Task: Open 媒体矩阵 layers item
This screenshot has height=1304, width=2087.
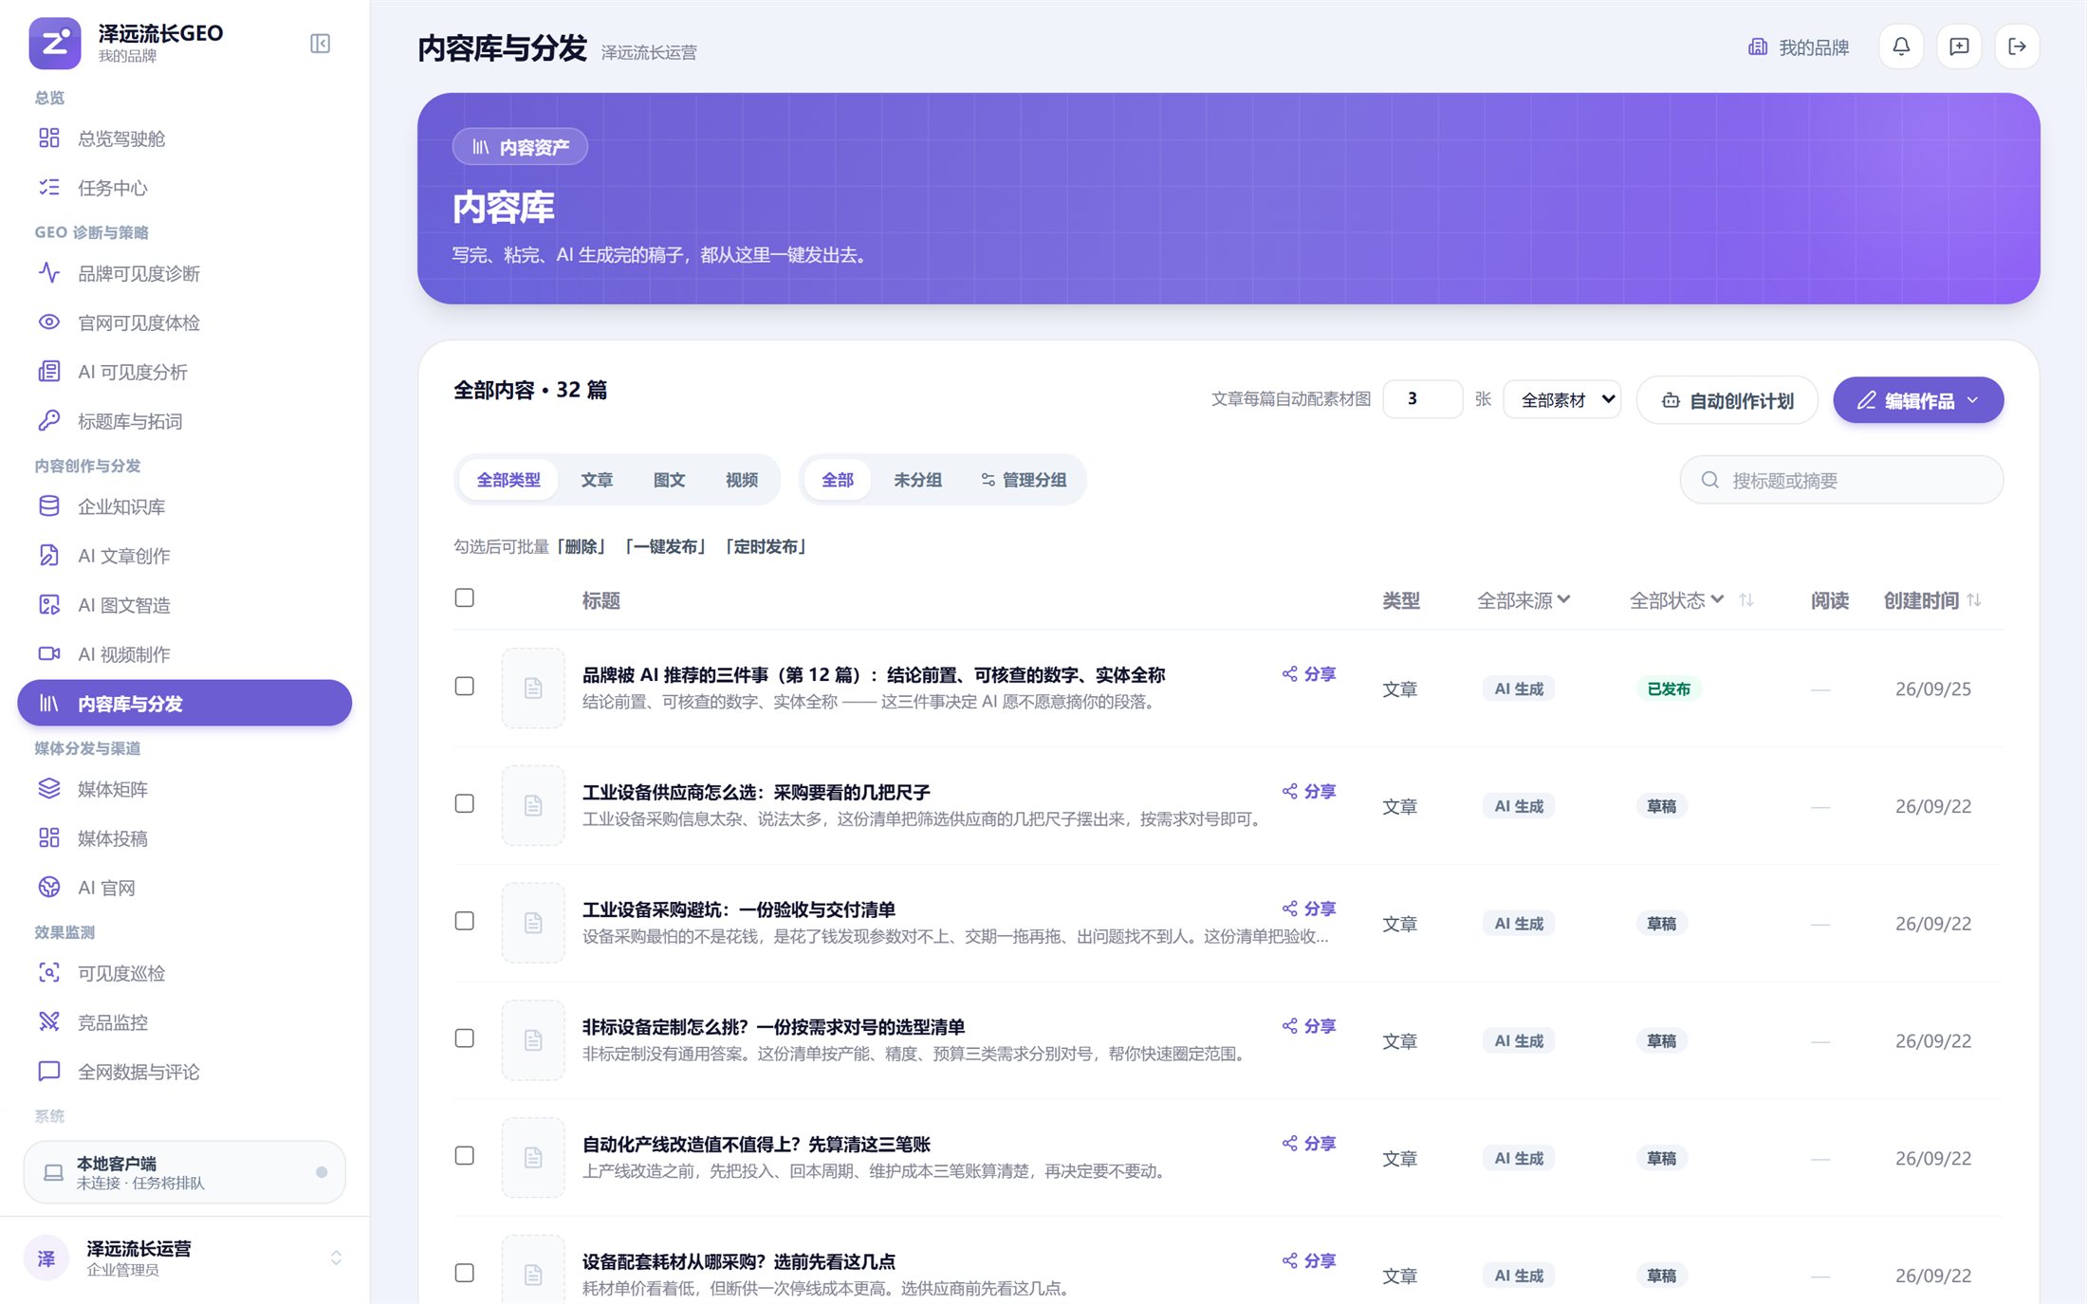Action: 185,789
